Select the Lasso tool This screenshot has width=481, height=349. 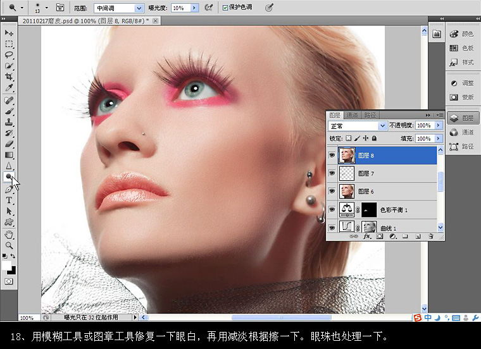pyautogui.click(x=9, y=55)
